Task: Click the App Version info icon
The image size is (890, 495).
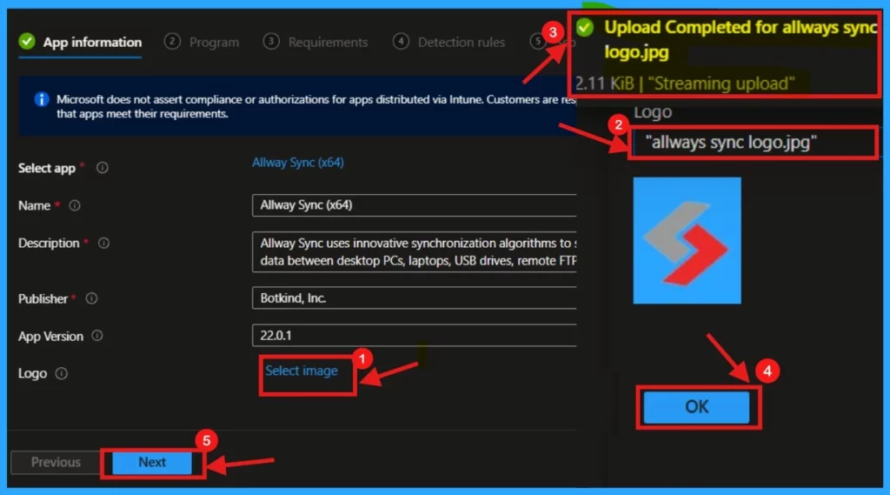Action: 97,336
